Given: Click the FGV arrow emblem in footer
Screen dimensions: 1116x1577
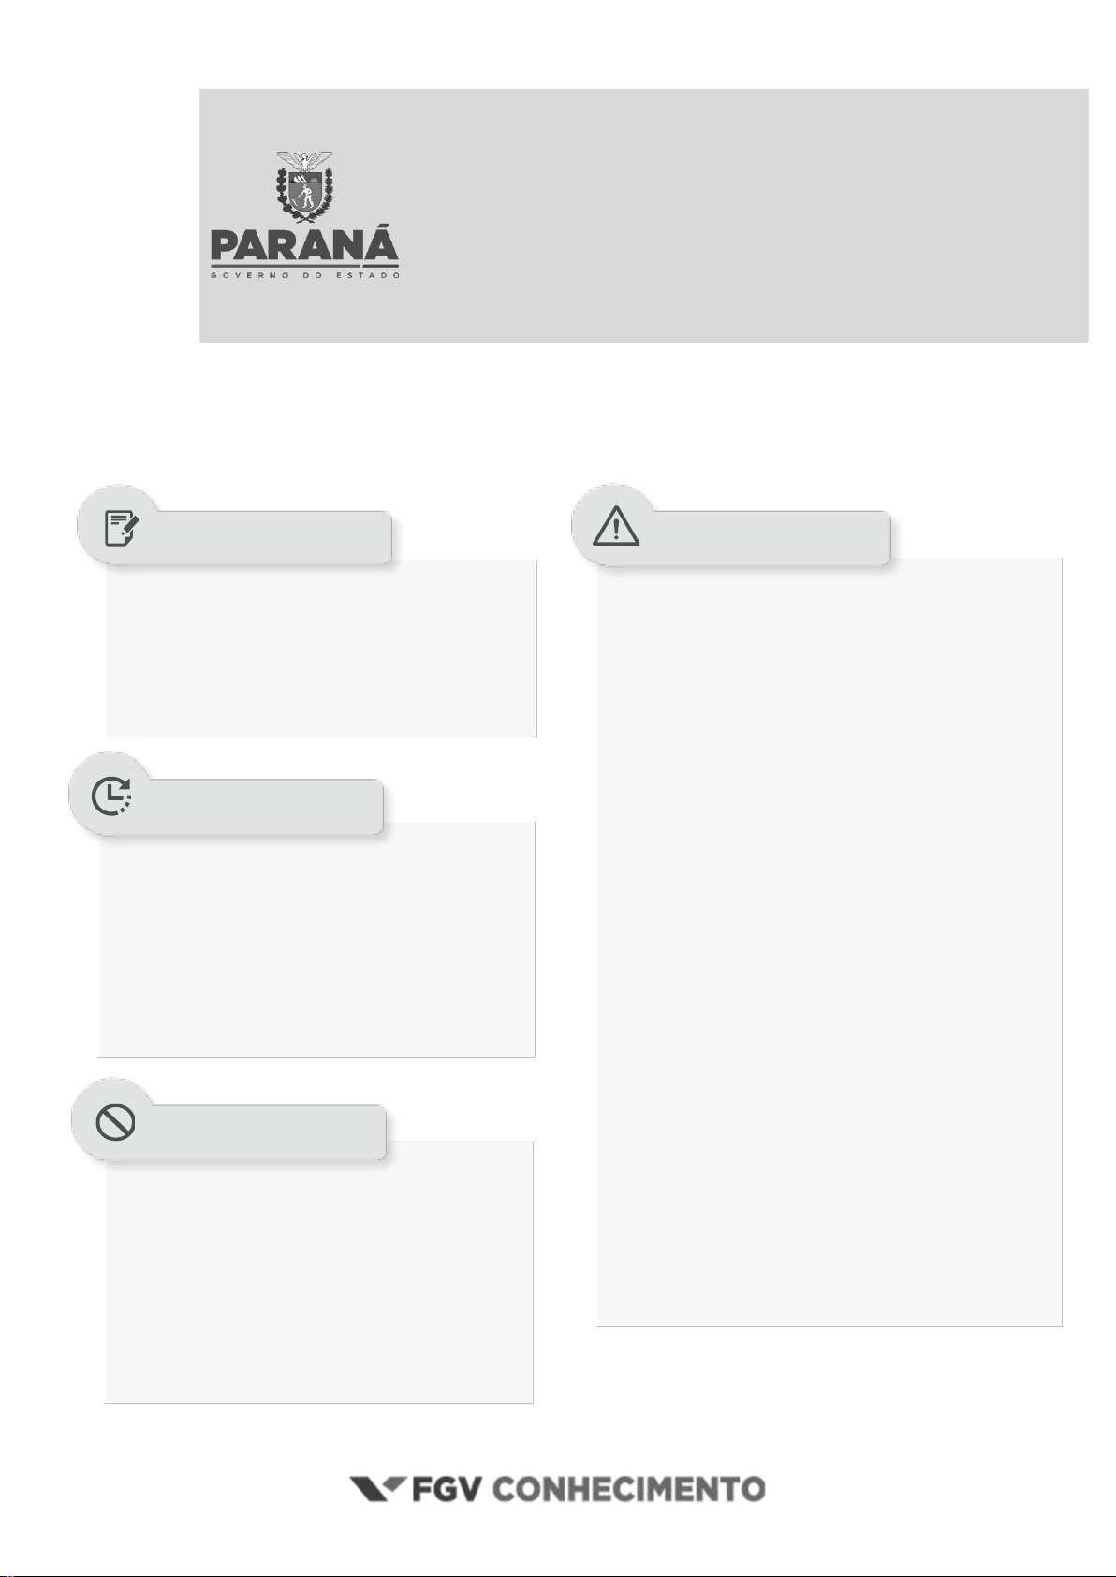Looking at the screenshot, I should click(376, 1488).
